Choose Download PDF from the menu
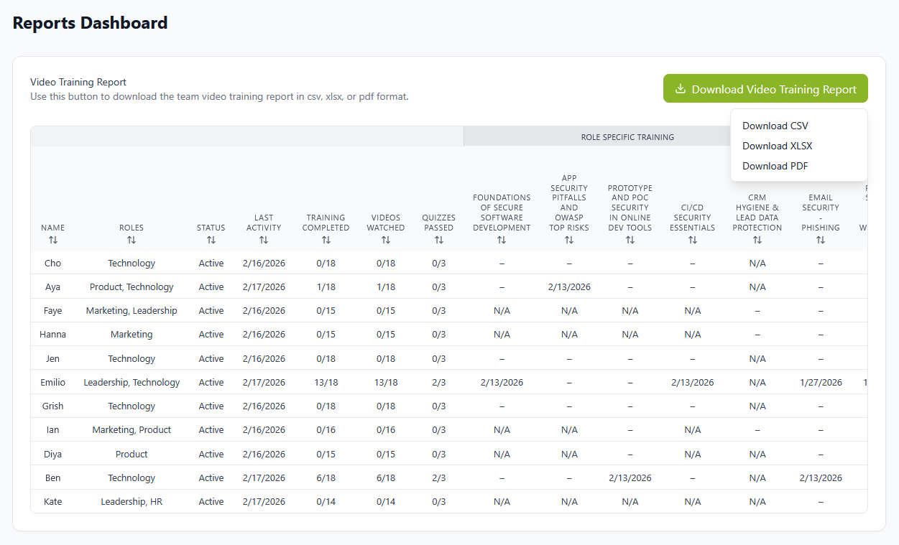 point(775,165)
